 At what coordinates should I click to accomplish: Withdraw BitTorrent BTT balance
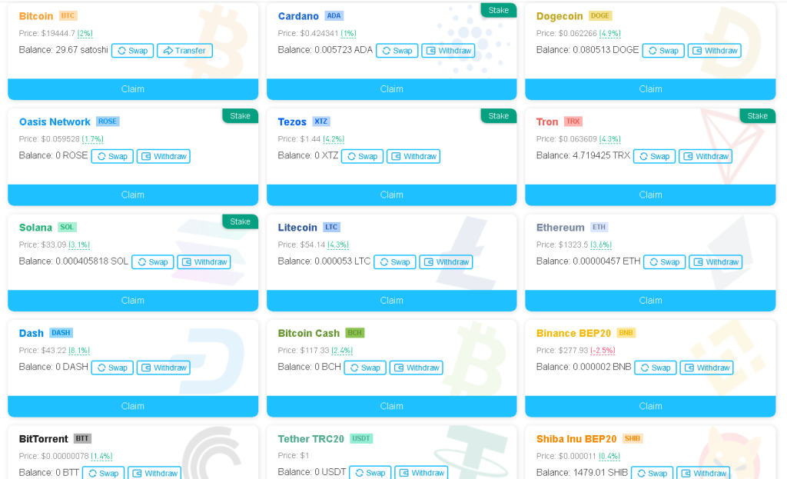[x=154, y=473]
